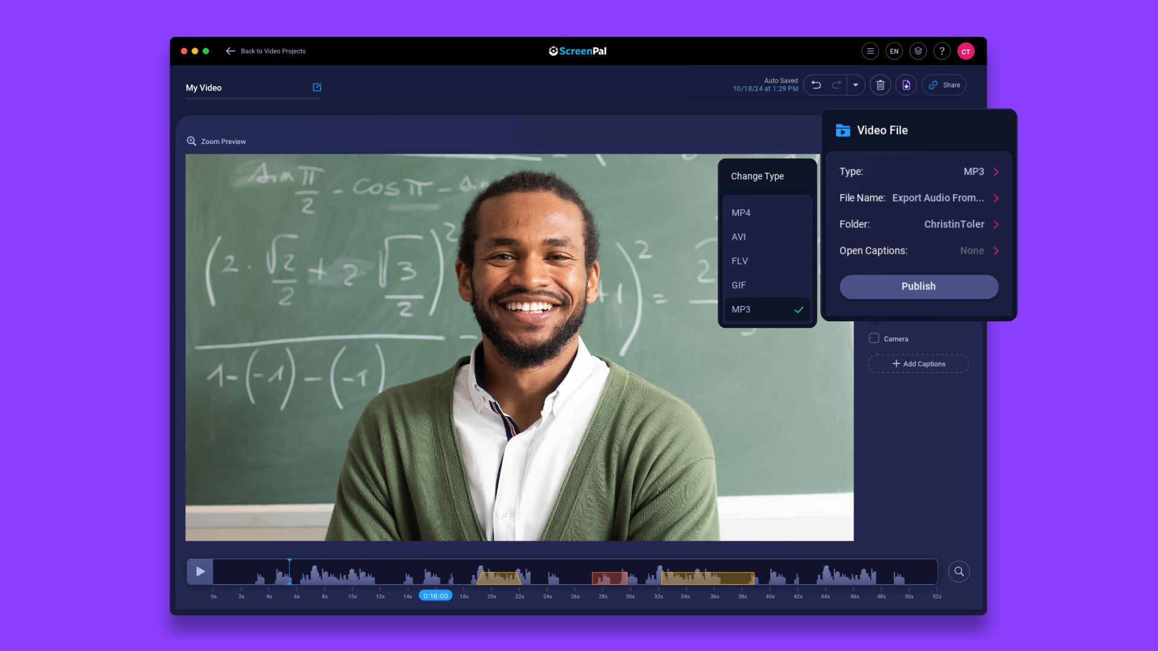Click the Publish button
The height and width of the screenshot is (651, 1158).
tap(919, 286)
